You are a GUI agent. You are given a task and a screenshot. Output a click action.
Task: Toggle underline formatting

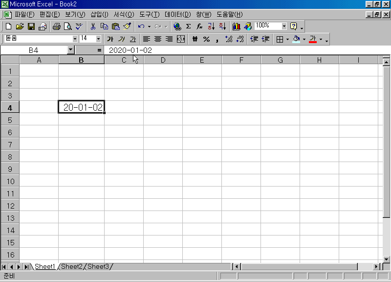coord(133,39)
